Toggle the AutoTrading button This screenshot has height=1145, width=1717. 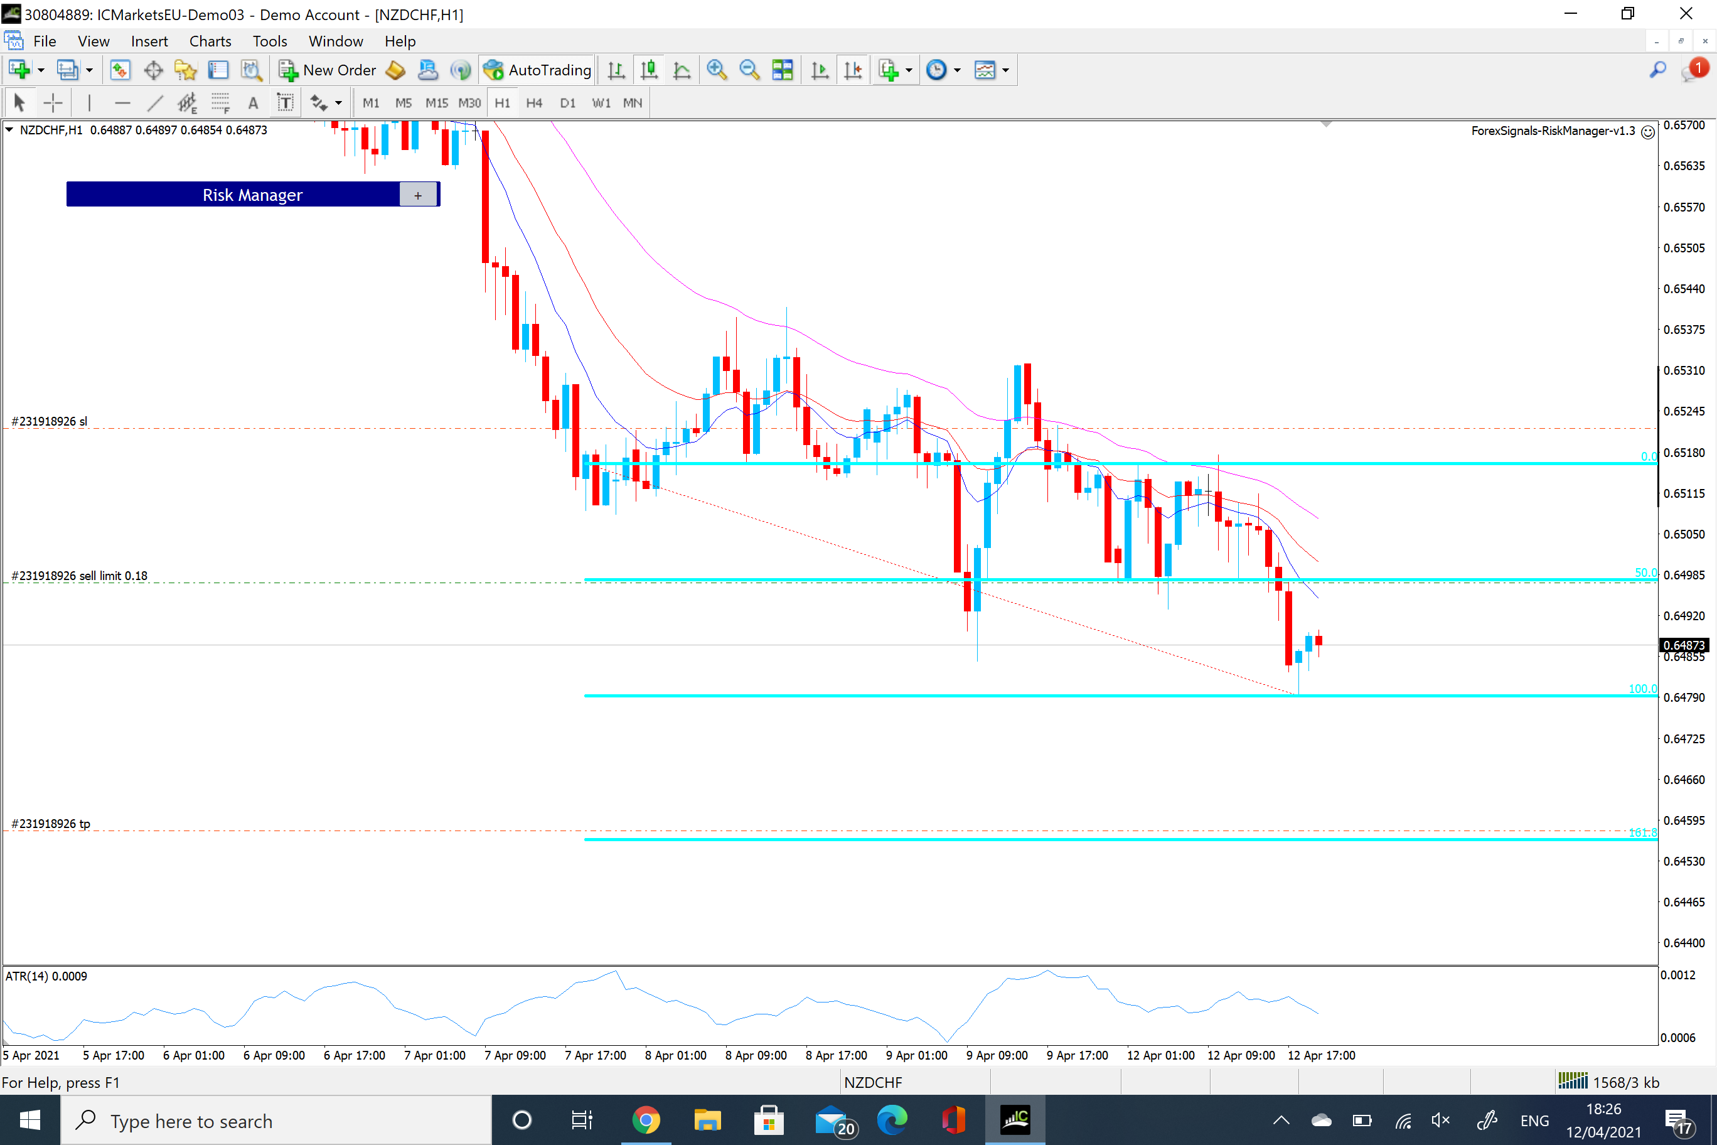tap(537, 70)
